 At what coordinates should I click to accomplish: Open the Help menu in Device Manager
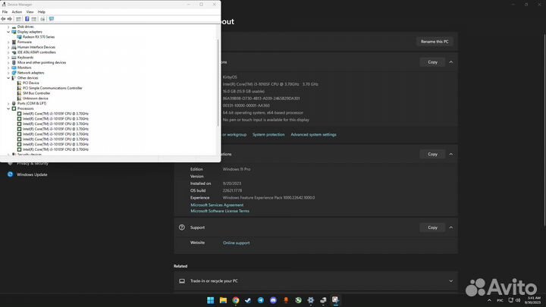click(x=42, y=12)
